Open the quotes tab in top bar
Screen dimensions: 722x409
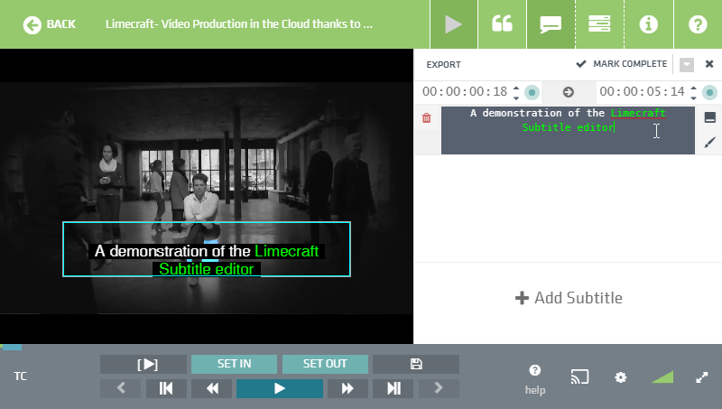coord(502,24)
